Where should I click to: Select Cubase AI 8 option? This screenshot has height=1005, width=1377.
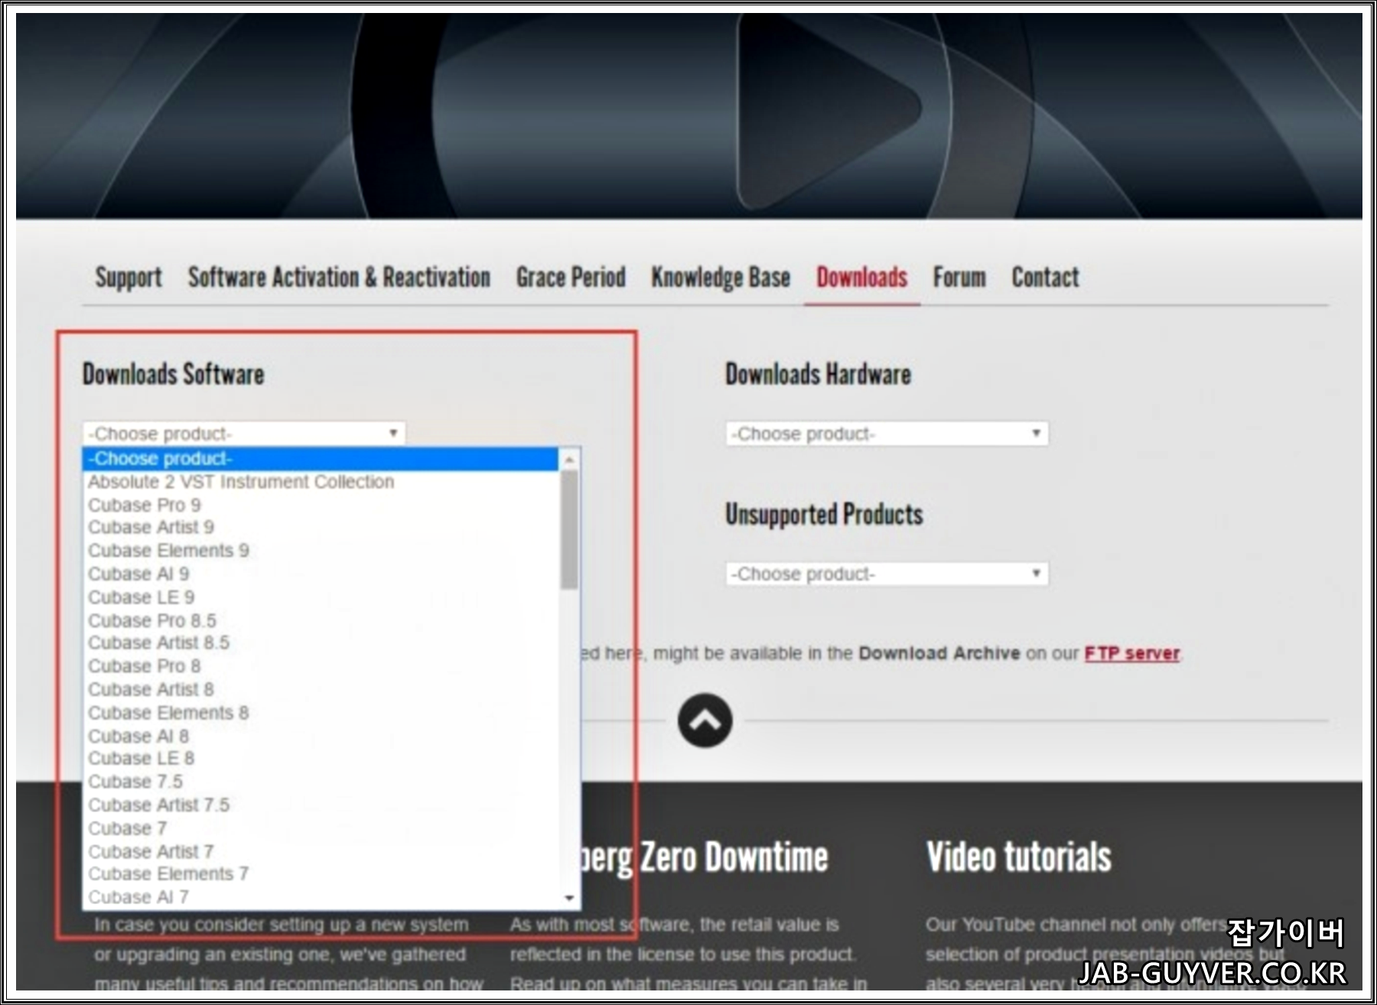pos(321,736)
